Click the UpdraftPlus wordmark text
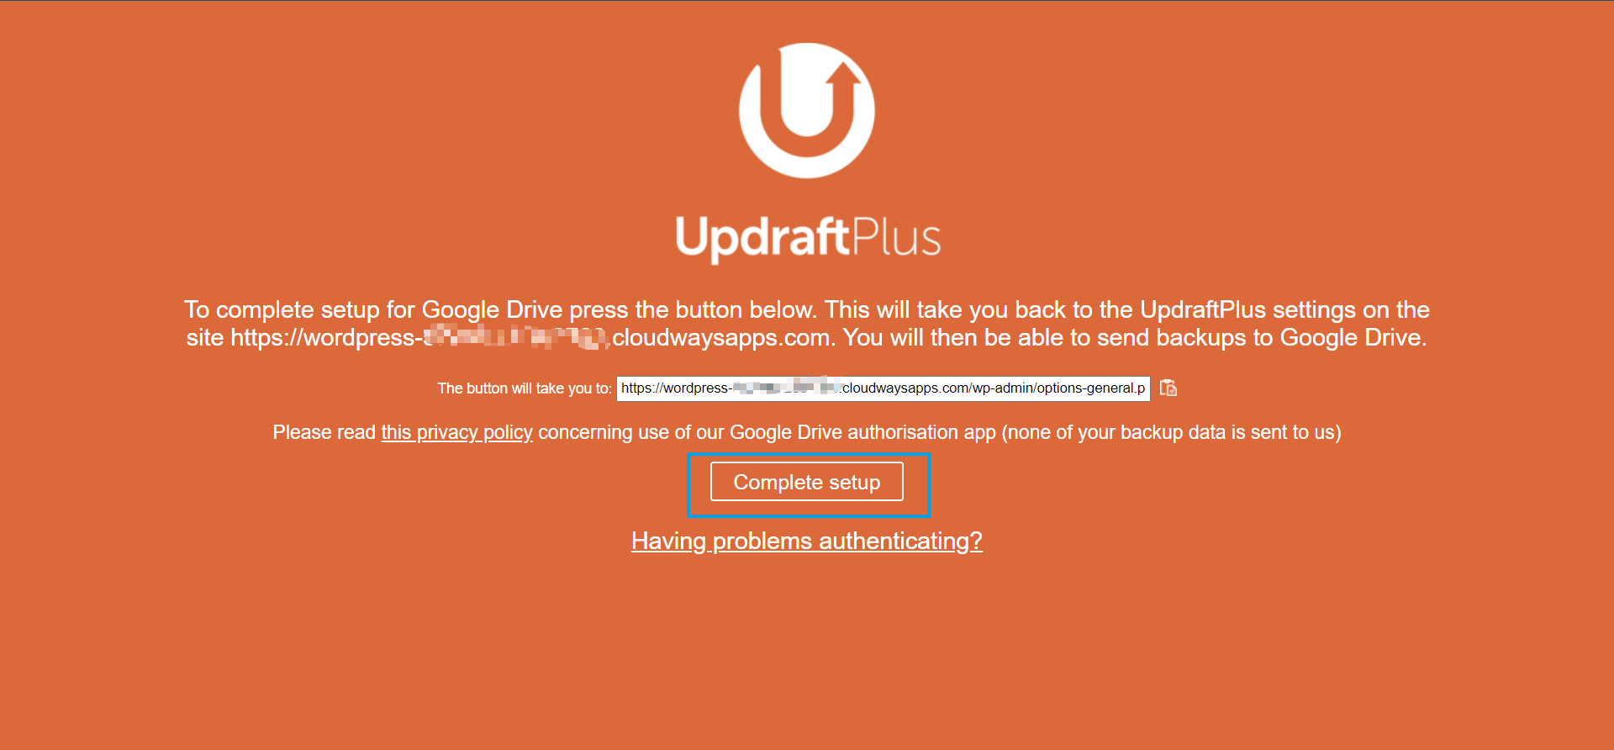The width and height of the screenshot is (1614, 750). 808,238
